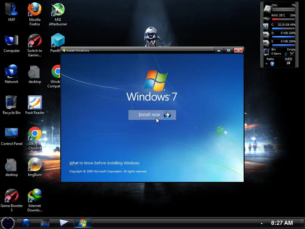Click the C: drive gadget icon

pos(266,27)
